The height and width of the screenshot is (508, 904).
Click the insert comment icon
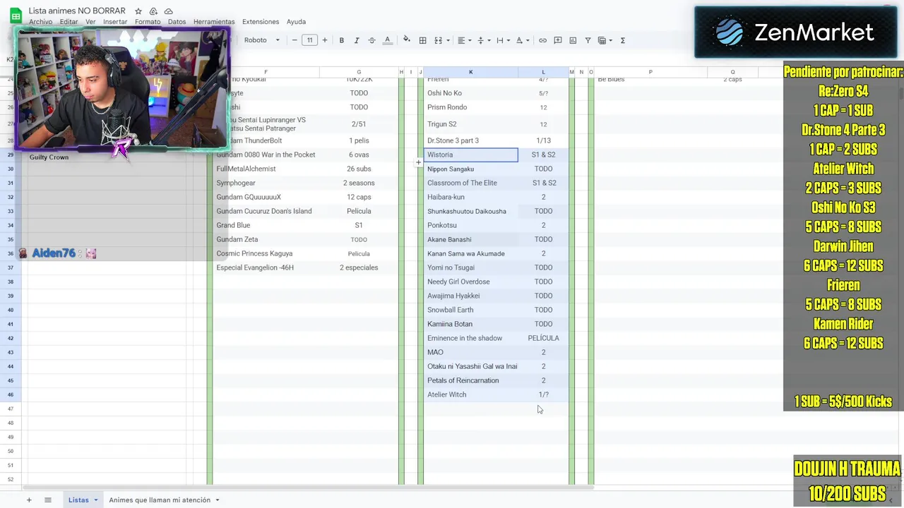point(558,40)
